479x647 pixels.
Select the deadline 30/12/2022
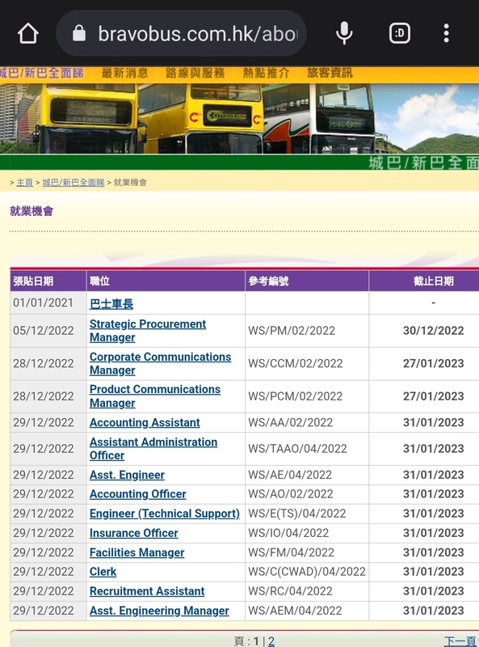tap(433, 331)
